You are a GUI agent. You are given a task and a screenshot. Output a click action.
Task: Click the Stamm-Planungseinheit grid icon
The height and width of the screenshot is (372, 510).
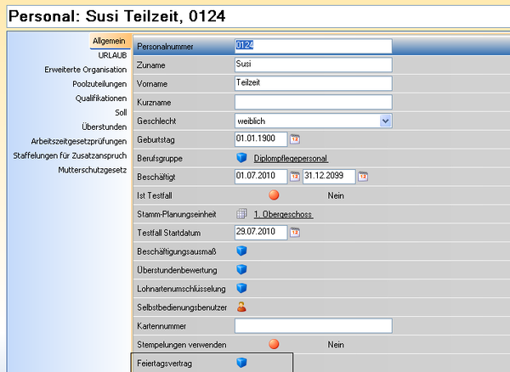coord(241,214)
